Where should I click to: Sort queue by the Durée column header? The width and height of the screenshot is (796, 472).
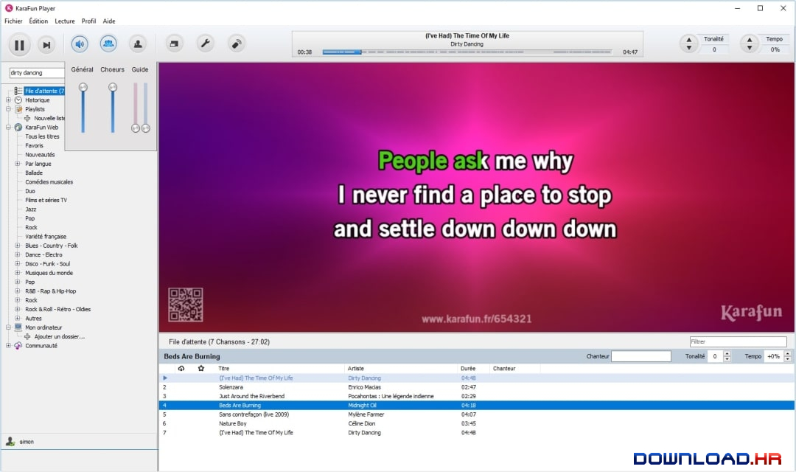pyautogui.click(x=468, y=368)
